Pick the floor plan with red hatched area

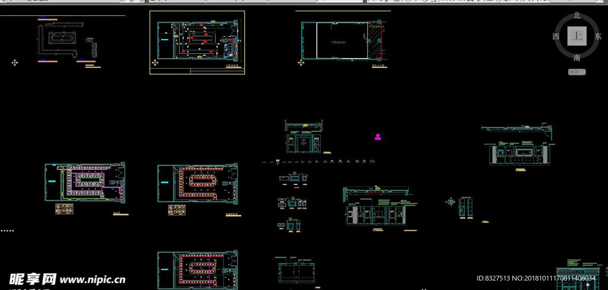(x=343, y=42)
